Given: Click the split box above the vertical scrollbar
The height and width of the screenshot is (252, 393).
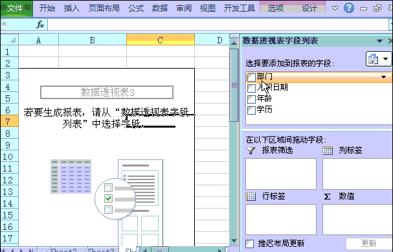Looking at the screenshot, I should 234,36.
